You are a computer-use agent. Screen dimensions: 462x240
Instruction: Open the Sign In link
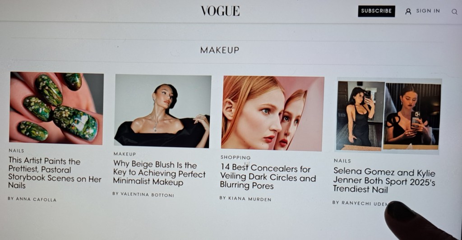pyautogui.click(x=428, y=11)
